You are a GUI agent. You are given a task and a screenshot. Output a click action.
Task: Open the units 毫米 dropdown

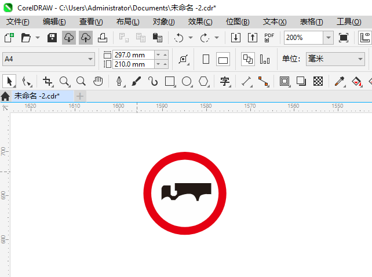[x=335, y=59]
